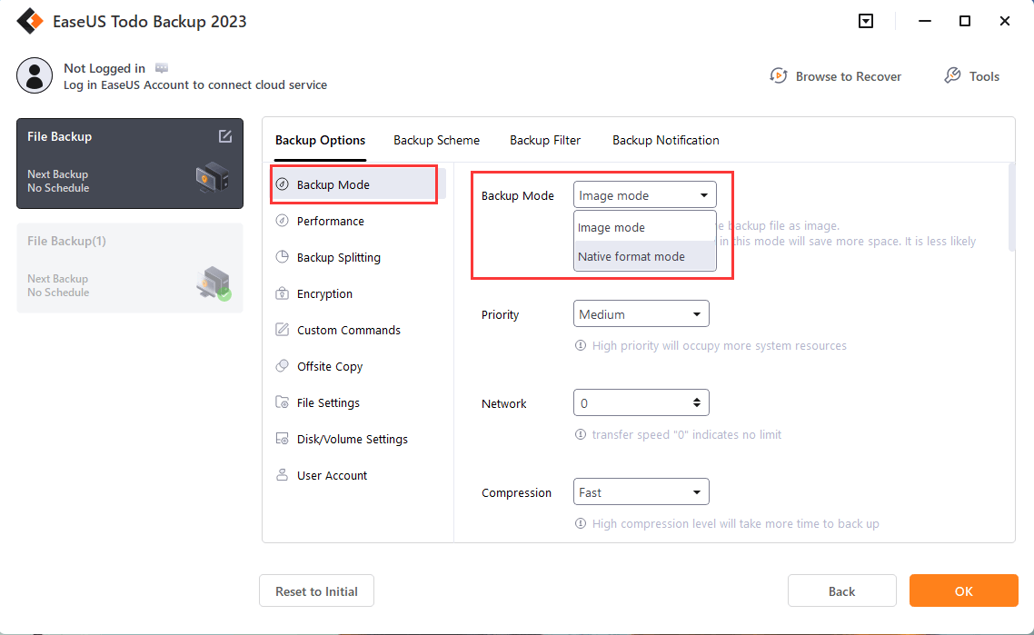Click the Custom Commands pencil icon
The image size is (1034, 635).
[283, 329]
